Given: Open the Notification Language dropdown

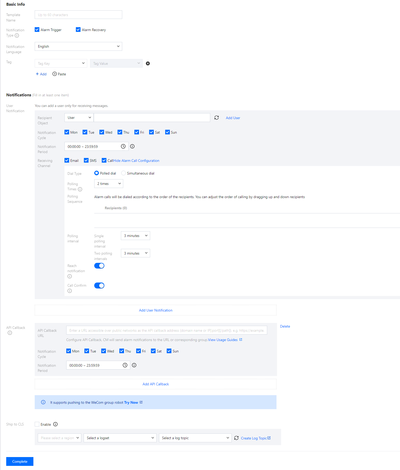Looking at the screenshot, I should click(x=78, y=46).
